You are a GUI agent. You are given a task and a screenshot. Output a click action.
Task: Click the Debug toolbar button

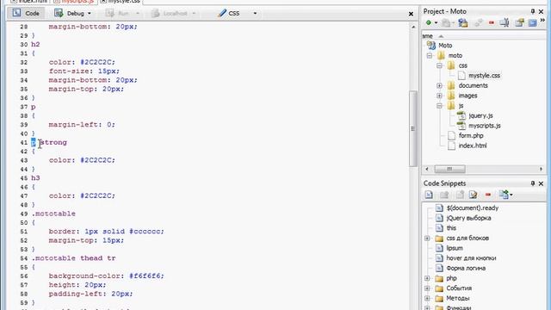[x=69, y=14]
